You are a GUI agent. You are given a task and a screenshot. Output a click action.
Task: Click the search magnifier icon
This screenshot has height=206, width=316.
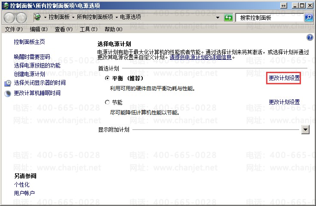click(308, 18)
